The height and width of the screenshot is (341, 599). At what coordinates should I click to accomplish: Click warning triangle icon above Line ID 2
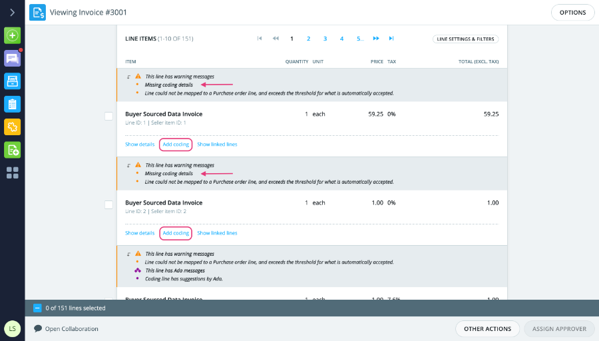click(x=138, y=165)
